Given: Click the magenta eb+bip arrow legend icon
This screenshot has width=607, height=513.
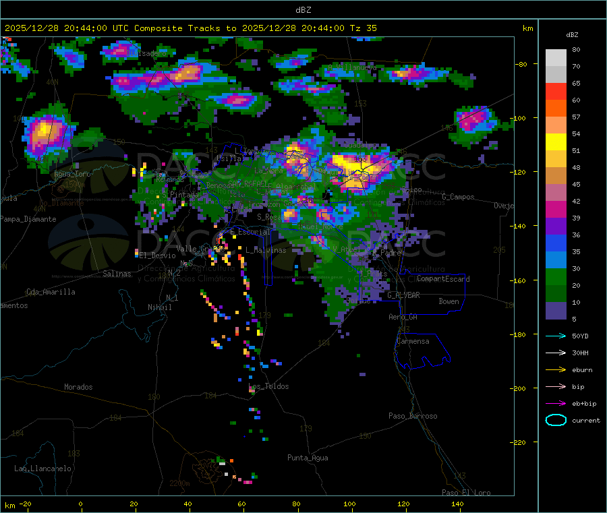Looking at the screenshot, I should click(x=556, y=404).
